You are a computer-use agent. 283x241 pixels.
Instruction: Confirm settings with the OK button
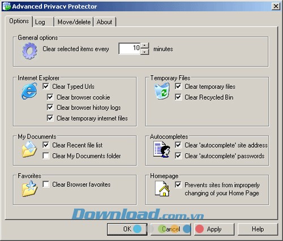(x=127, y=229)
